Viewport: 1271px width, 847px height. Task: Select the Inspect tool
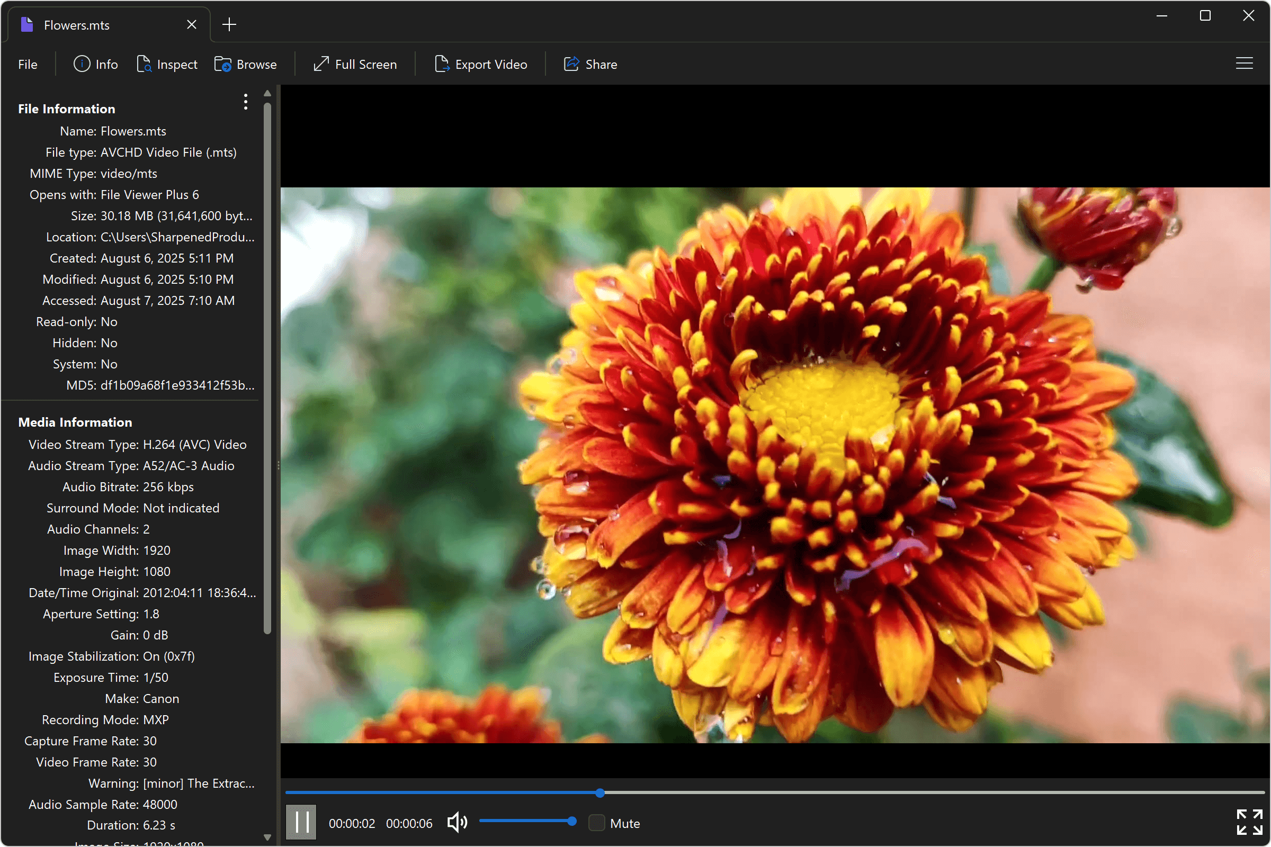167,64
